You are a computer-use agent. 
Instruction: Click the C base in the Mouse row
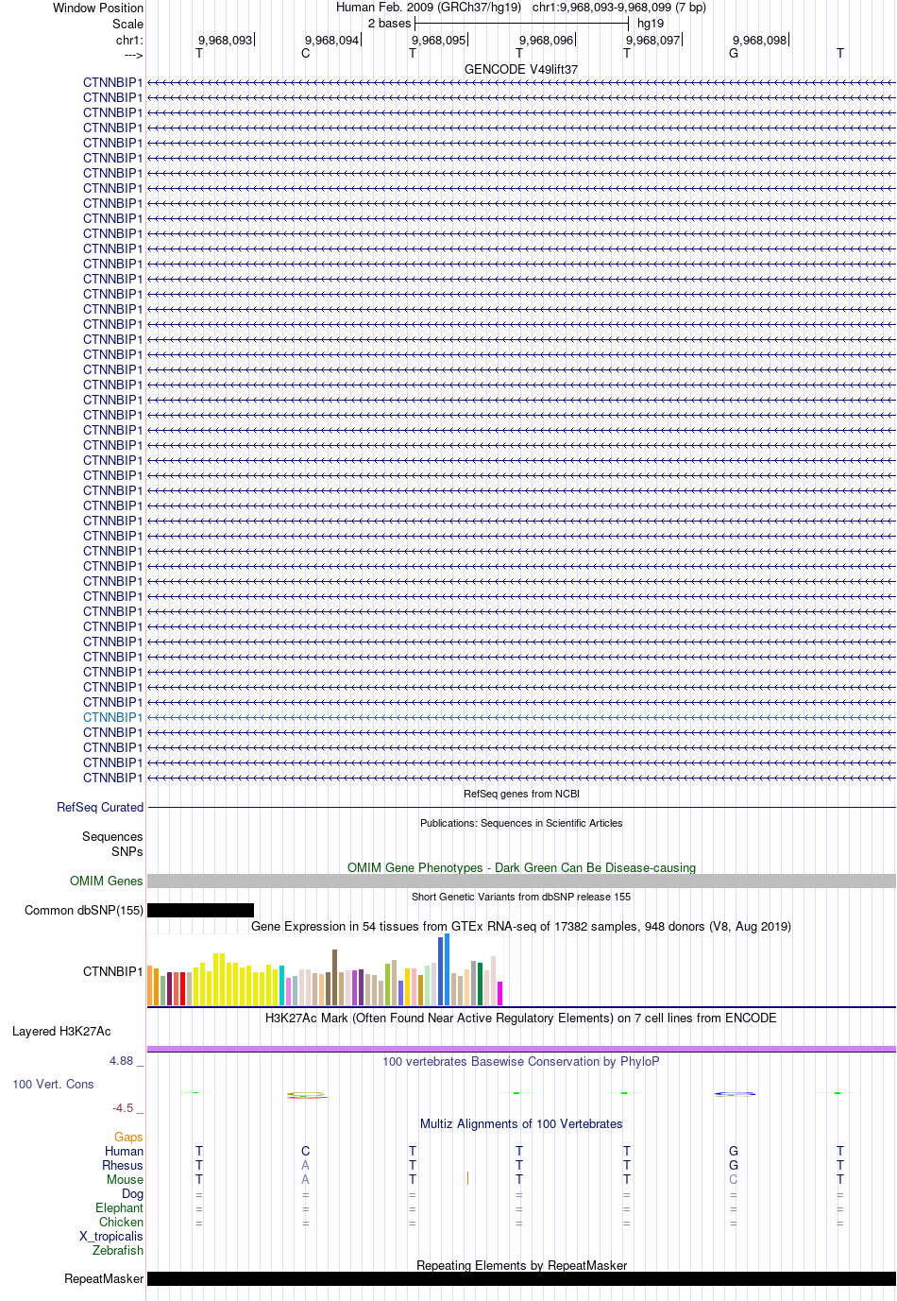pyautogui.click(x=734, y=1179)
